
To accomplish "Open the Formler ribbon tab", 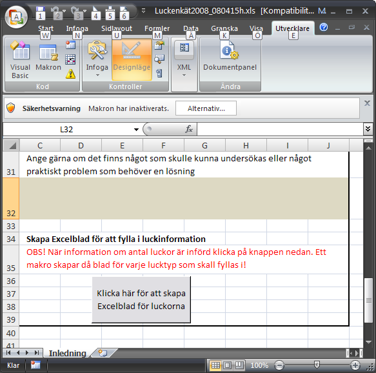I will [157, 28].
